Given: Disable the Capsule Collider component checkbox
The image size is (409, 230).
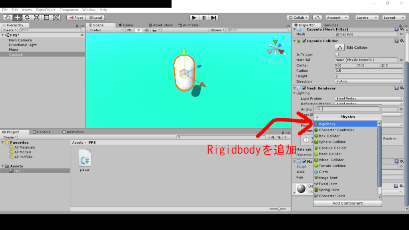Looking at the screenshot, I should (x=304, y=41).
